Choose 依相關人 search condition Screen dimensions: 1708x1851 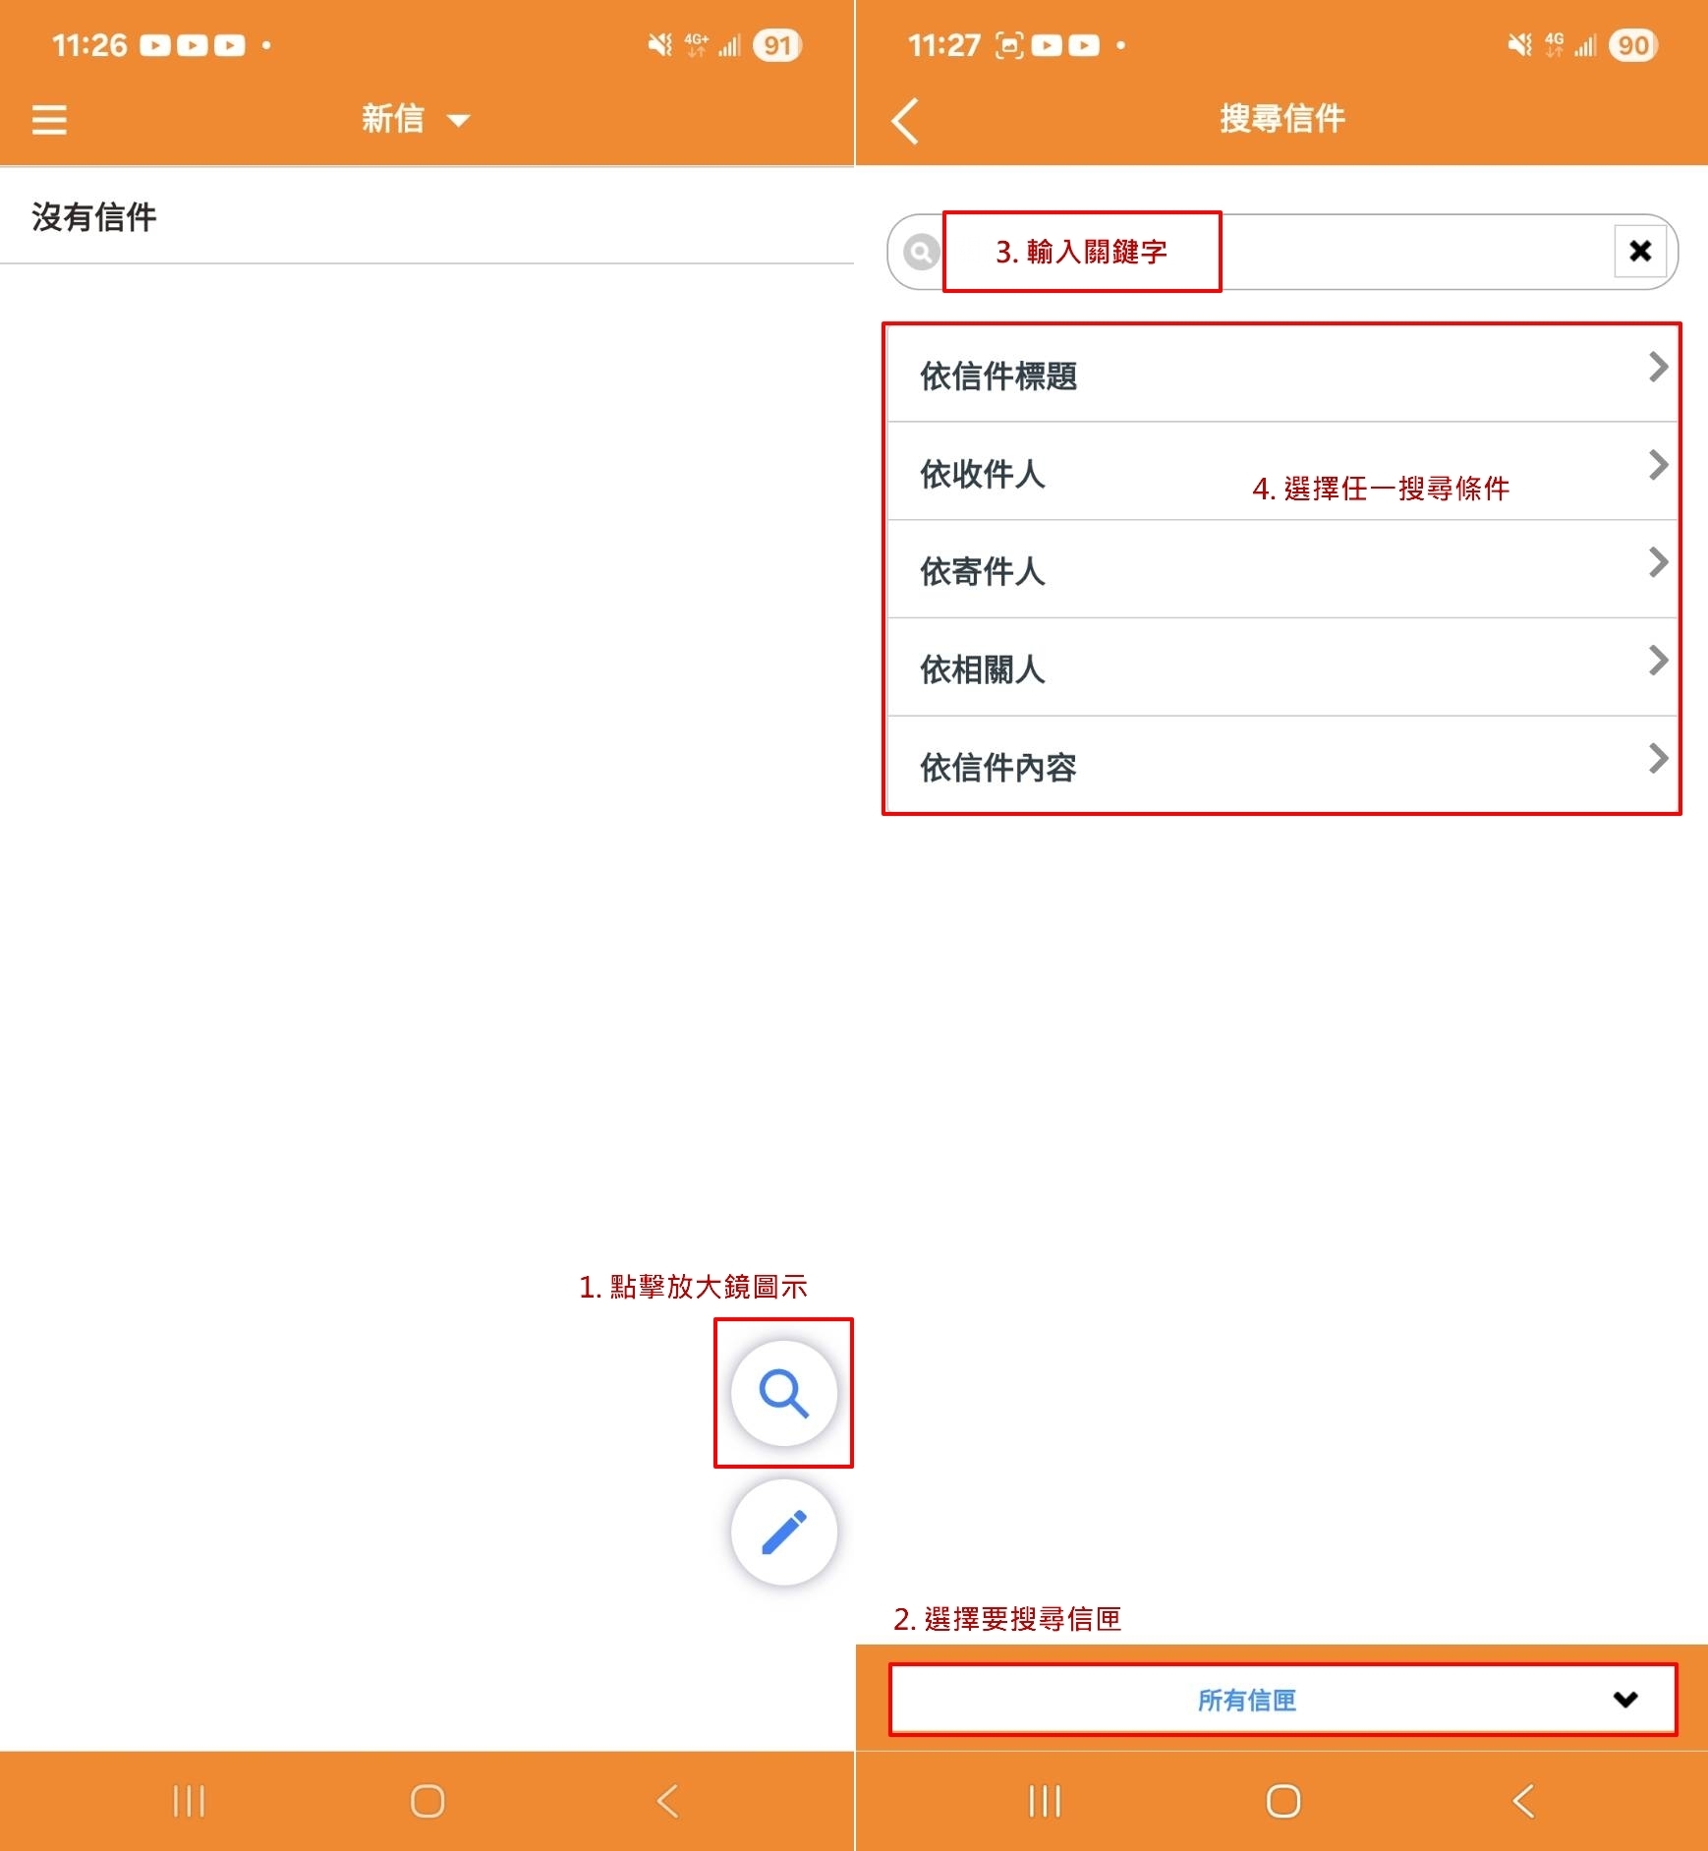click(983, 669)
